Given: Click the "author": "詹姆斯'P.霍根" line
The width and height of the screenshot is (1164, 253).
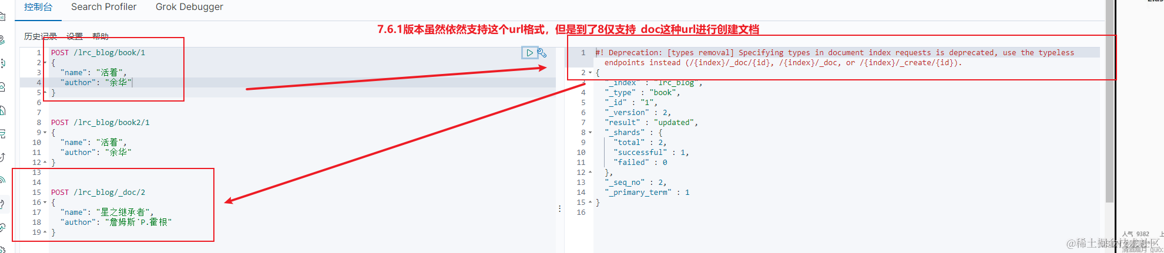Looking at the screenshot, I should [x=116, y=222].
